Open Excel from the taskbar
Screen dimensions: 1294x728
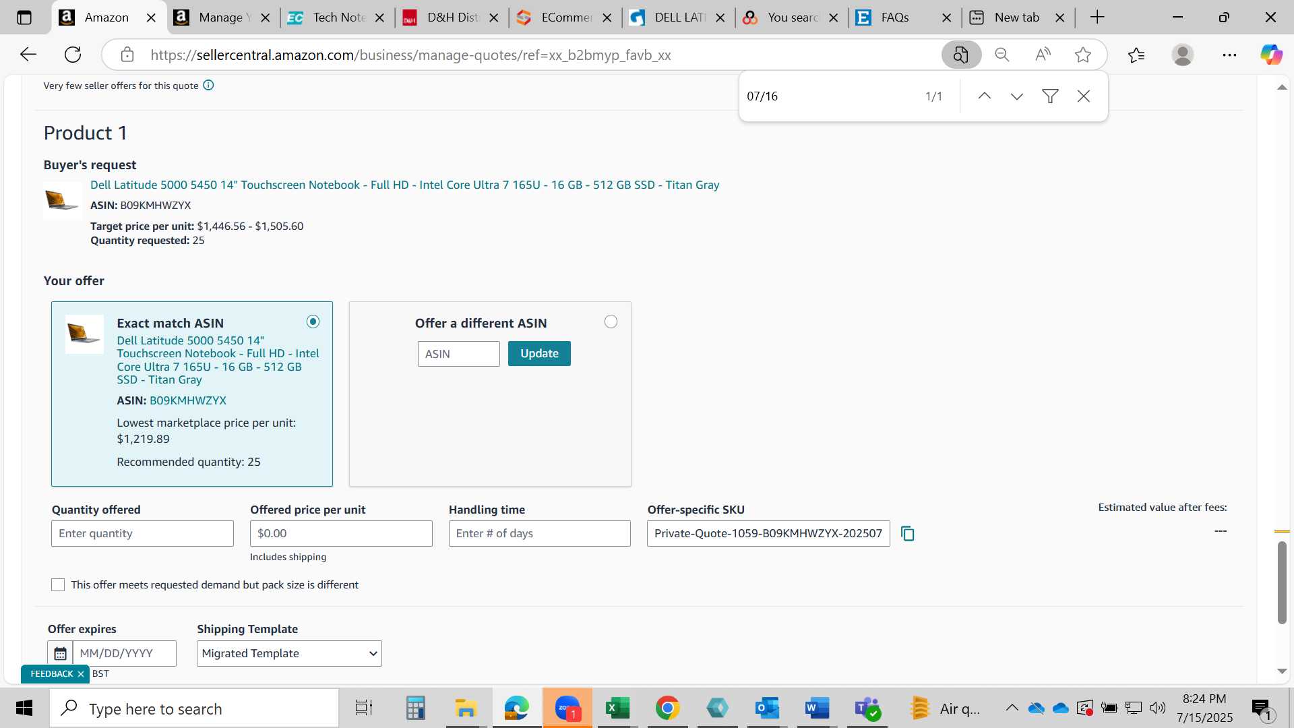coord(617,708)
